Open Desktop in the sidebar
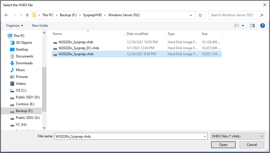Screen dimensions: 270x153 [22, 49]
